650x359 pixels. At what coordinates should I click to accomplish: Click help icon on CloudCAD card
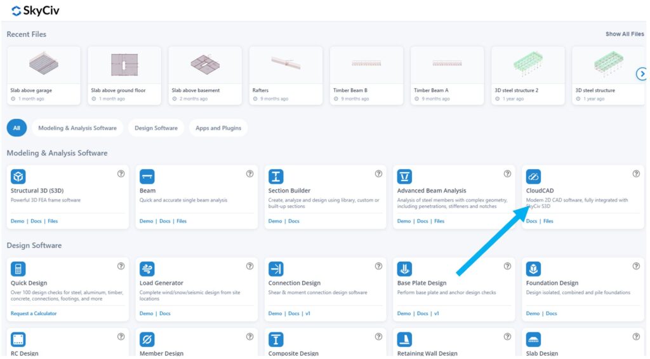coord(636,174)
